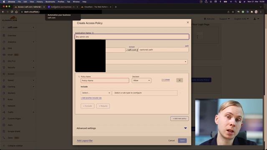Switch to the 'Automatize your business' browser tab
Viewport: 267px width, 150px height.
(x=63, y=7)
